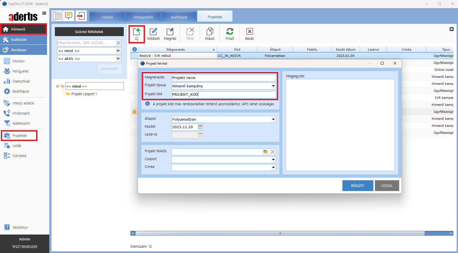Viewport: 458px width, 253px height.
Task: Click the logout icon in top toolbar
Action: point(81,16)
